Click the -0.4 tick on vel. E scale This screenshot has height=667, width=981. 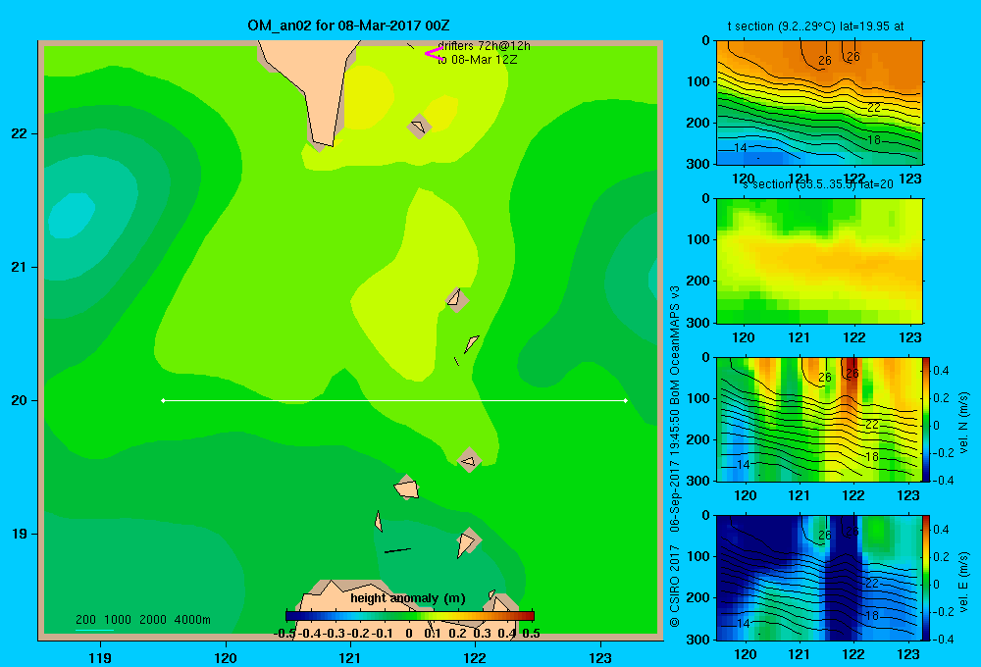click(x=944, y=639)
